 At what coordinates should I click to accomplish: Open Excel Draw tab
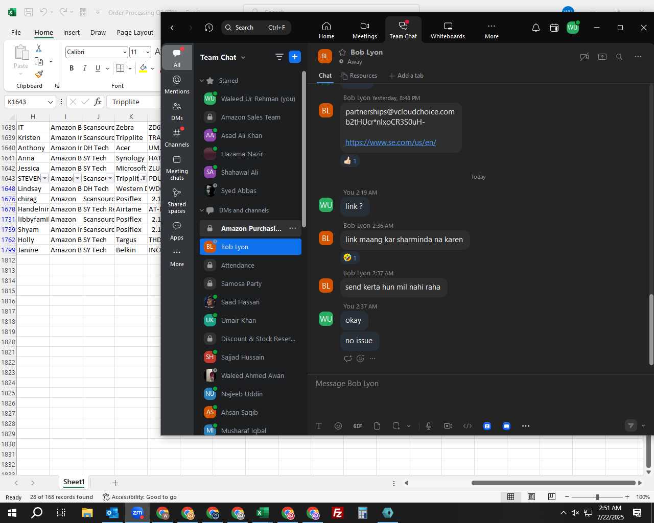tap(98, 32)
